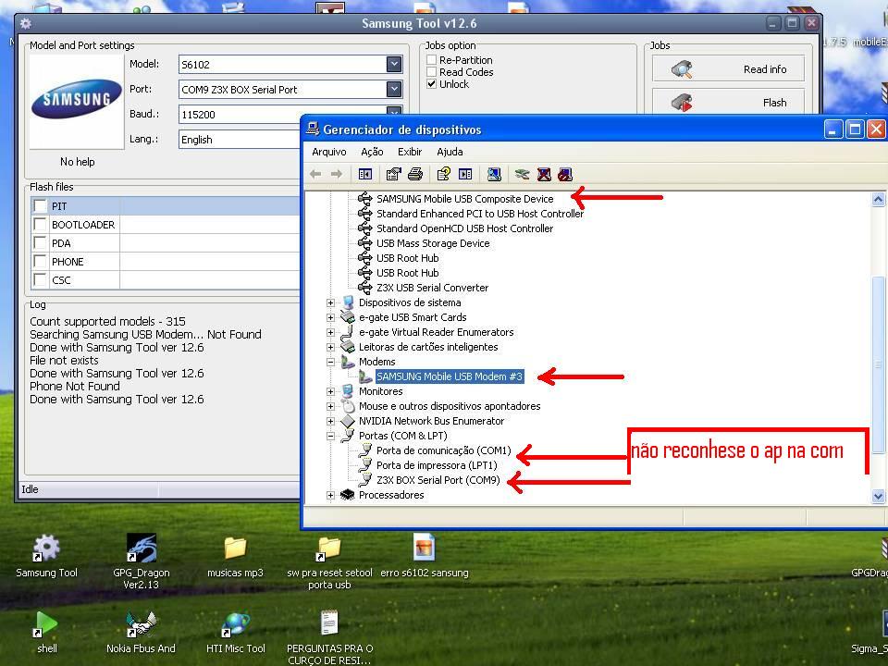Open PERGUNTAS PRA O CURÇO text file
The image size is (888, 666).
pyautogui.click(x=329, y=637)
